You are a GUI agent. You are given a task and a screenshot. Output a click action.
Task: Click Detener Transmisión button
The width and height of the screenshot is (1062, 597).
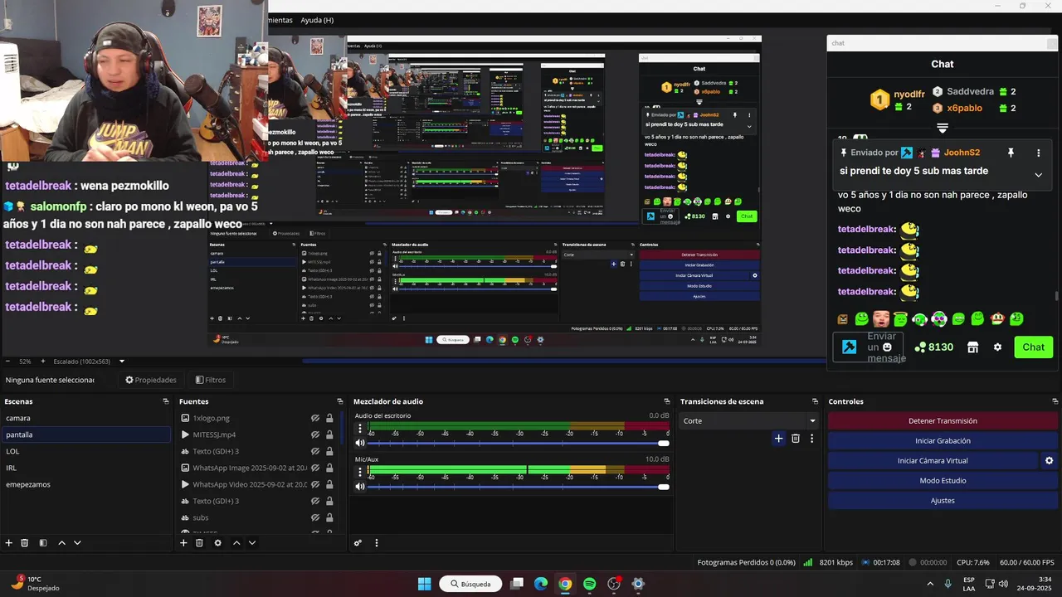point(943,421)
